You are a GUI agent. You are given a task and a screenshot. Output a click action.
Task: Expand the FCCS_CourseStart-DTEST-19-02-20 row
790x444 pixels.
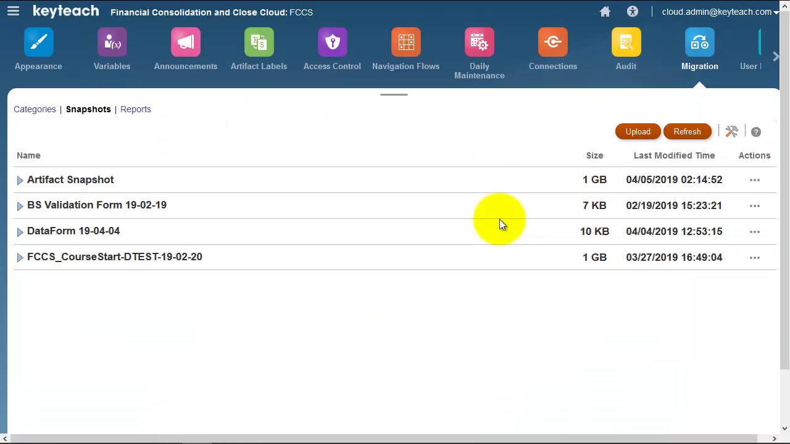click(20, 258)
